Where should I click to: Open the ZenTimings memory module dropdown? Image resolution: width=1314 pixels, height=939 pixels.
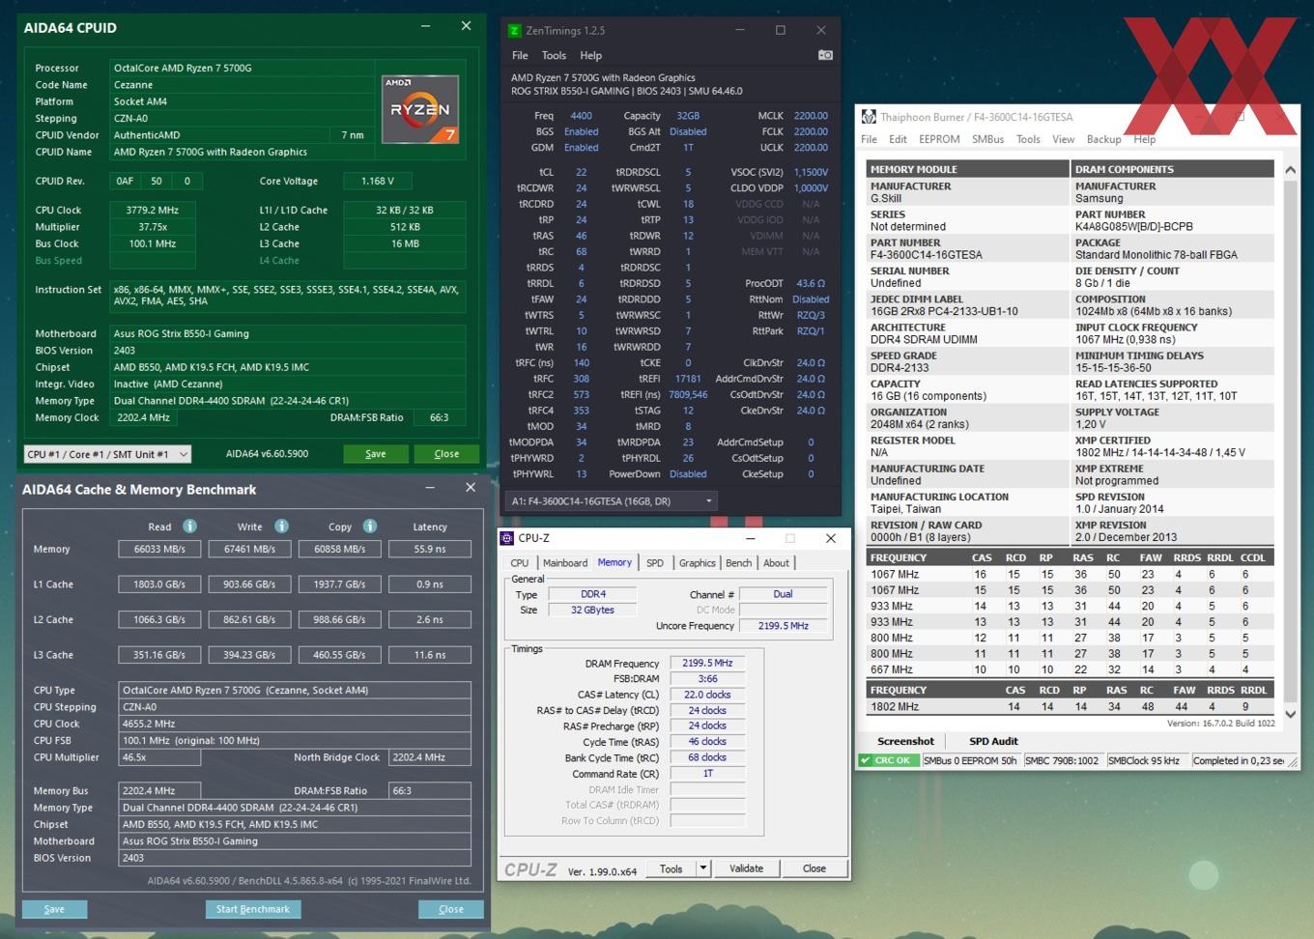611,500
